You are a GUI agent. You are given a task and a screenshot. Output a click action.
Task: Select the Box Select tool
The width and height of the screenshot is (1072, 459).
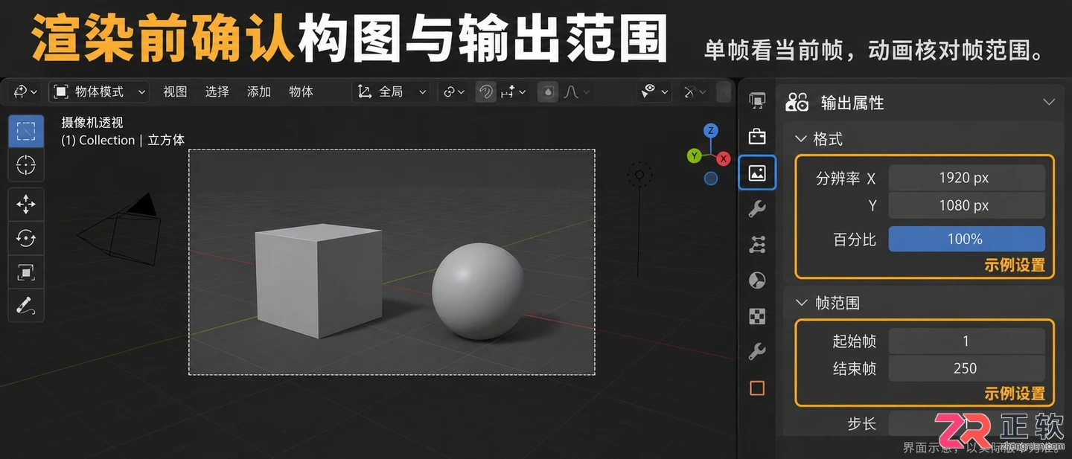click(26, 132)
